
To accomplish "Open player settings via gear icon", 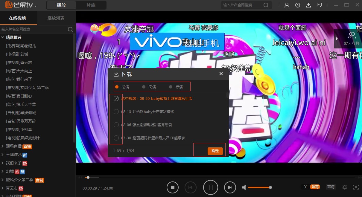I will coord(344,187).
